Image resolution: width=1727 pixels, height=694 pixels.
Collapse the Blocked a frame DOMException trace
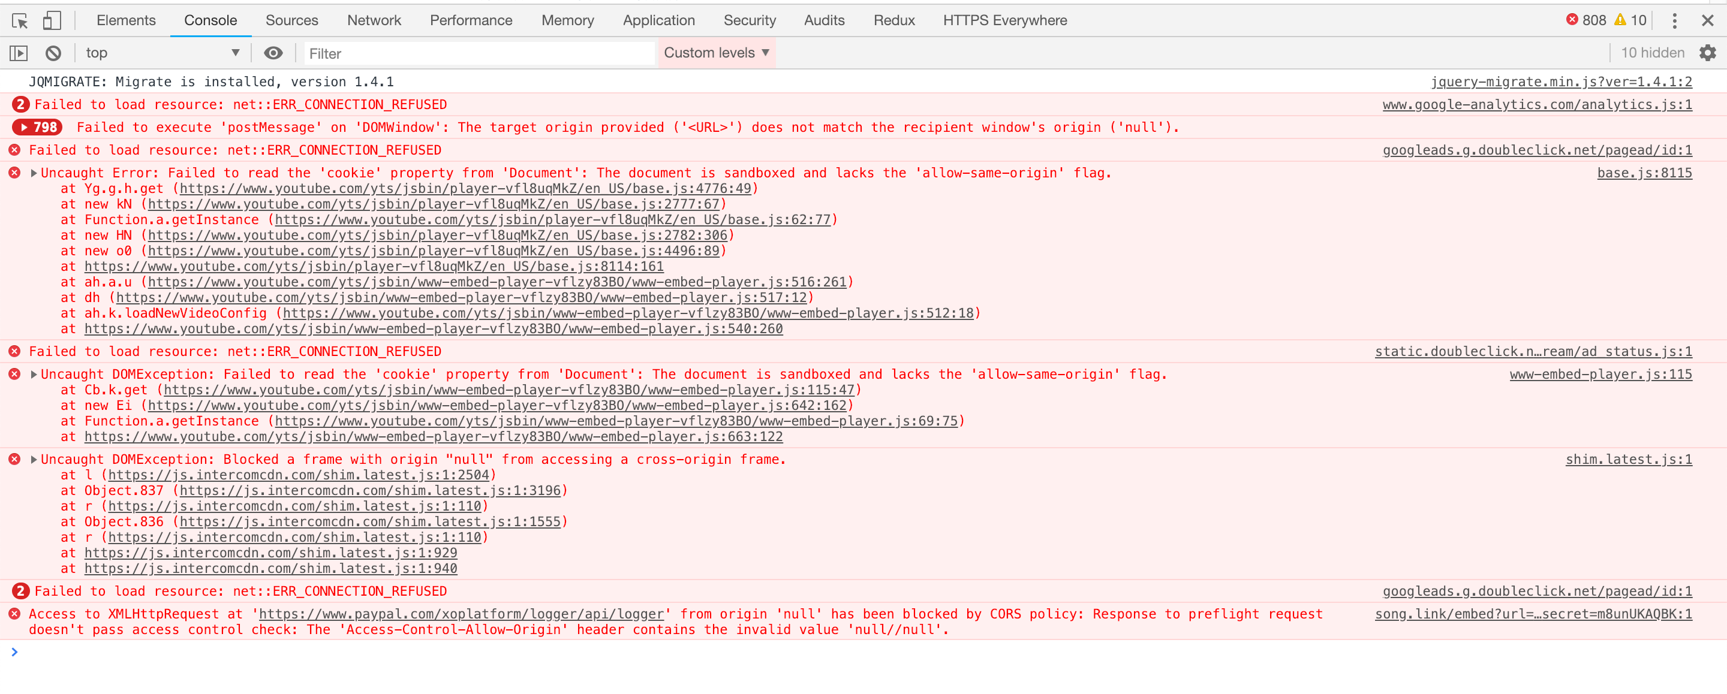(34, 460)
